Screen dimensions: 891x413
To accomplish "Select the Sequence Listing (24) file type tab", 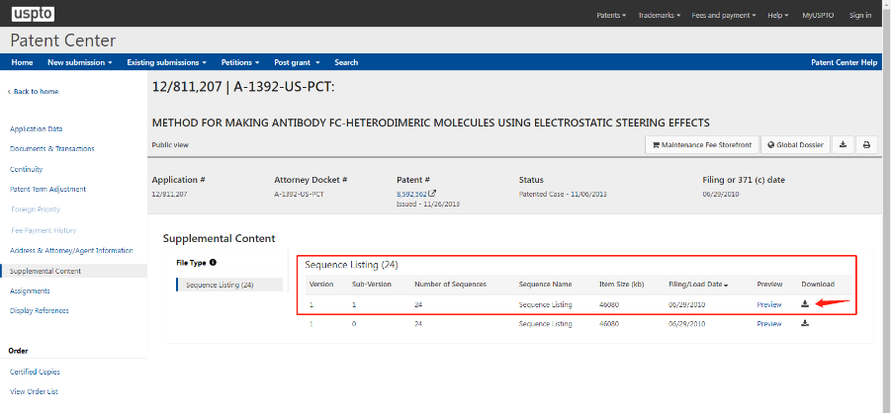I will click(x=220, y=286).
